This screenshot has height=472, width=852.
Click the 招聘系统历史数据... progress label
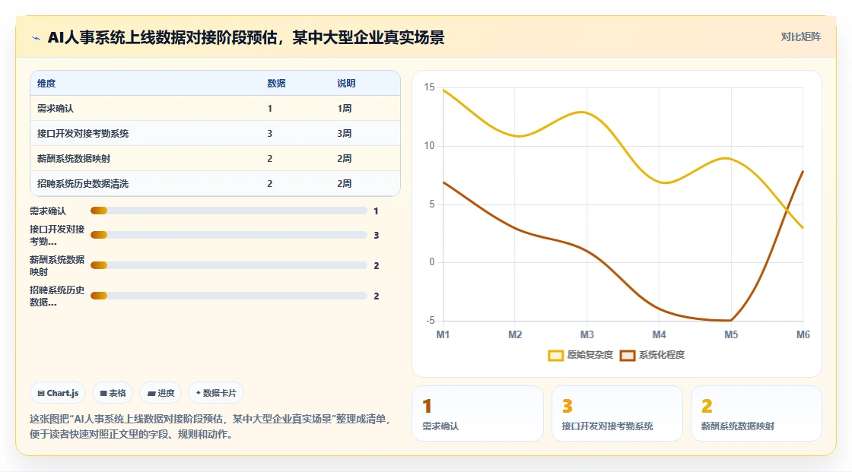[57, 296]
